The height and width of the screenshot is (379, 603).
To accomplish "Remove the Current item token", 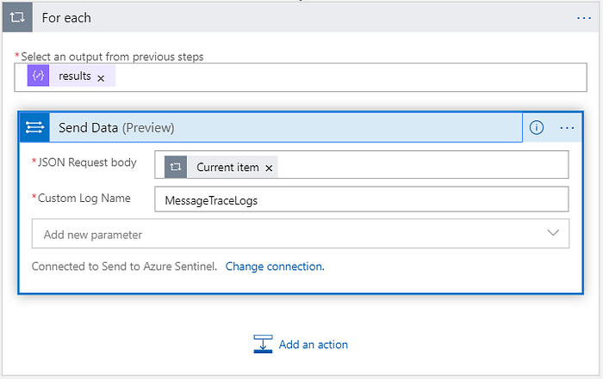I will (x=269, y=168).
